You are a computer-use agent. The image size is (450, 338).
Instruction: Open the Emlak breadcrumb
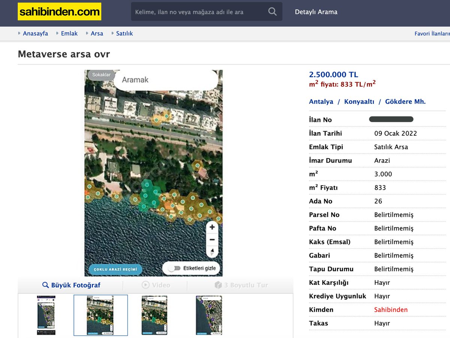[x=69, y=33]
